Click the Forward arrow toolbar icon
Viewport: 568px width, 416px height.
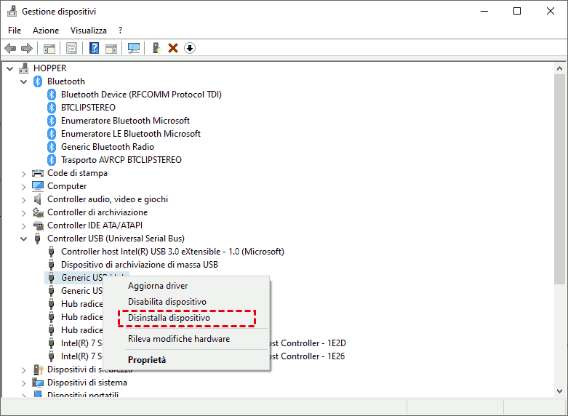(27, 48)
